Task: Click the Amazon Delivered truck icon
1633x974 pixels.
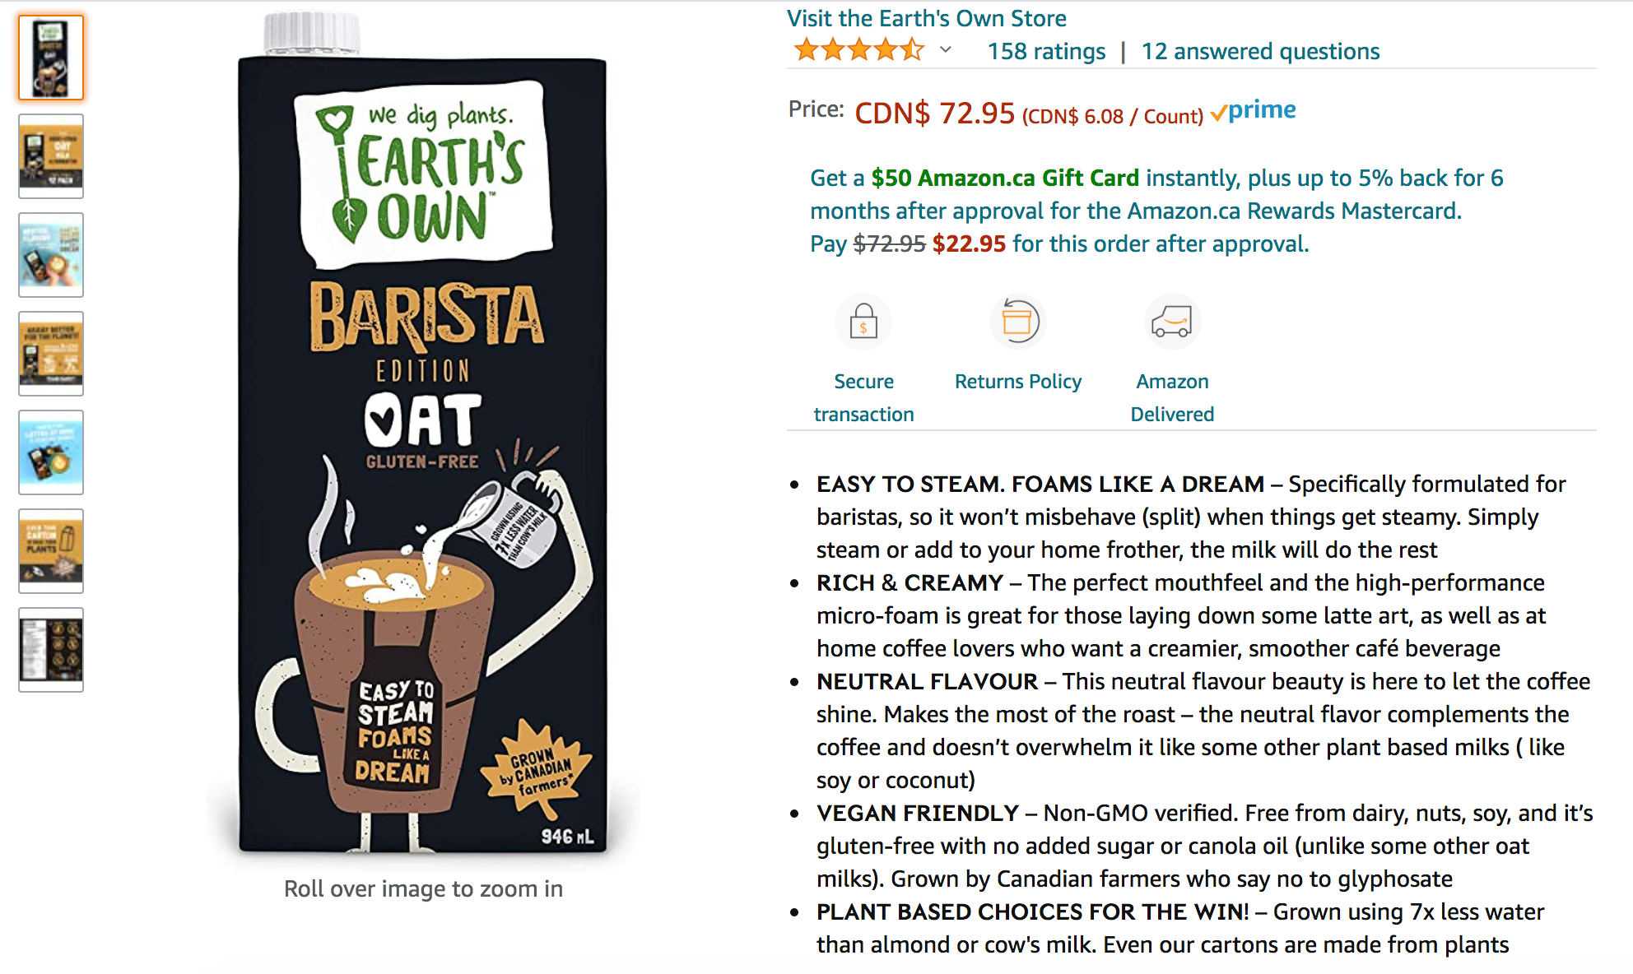Action: coord(1172,322)
